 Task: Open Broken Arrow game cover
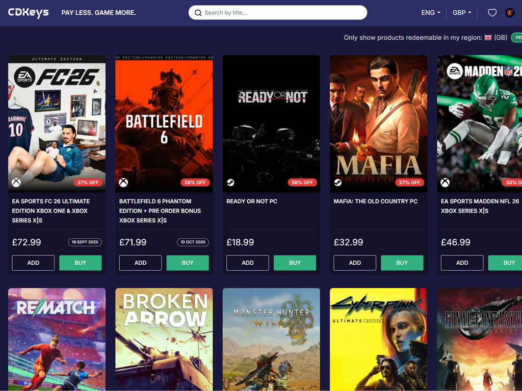(x=164, y=340)
